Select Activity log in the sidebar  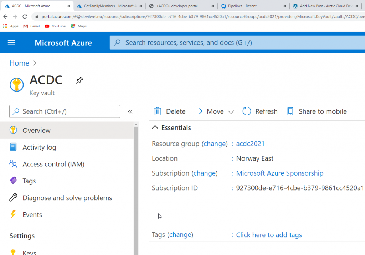pos(67,147)
